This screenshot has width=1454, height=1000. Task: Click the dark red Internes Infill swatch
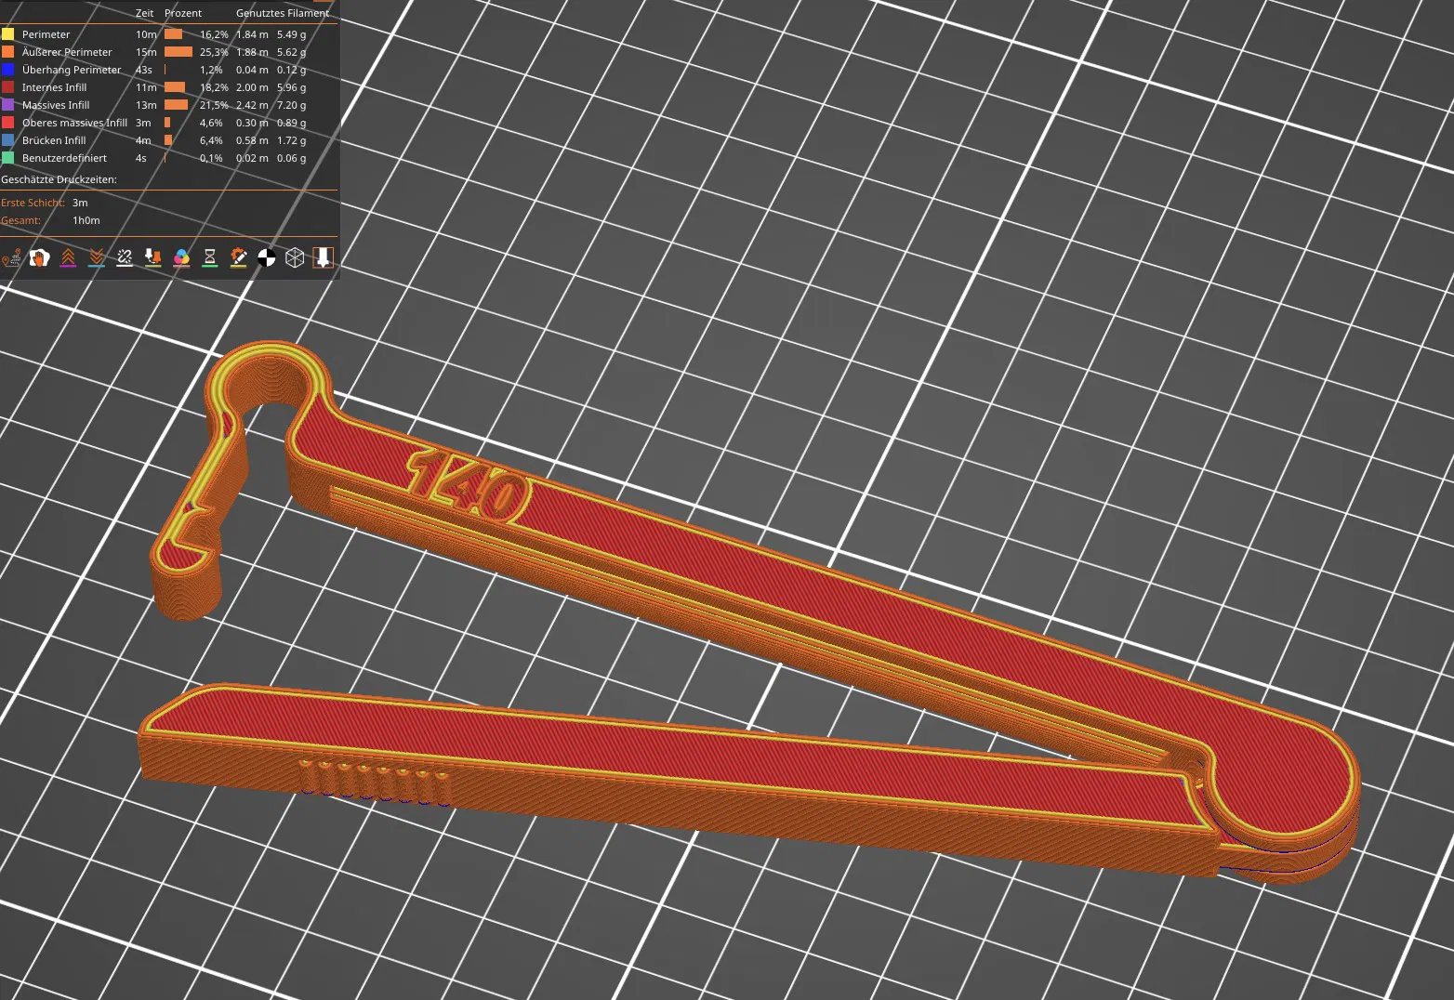(x=8, y=87)
